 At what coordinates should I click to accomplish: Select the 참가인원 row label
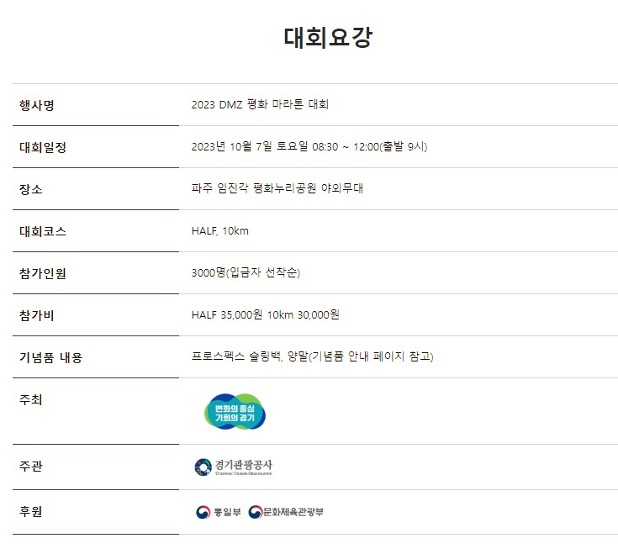coord(43,273)
